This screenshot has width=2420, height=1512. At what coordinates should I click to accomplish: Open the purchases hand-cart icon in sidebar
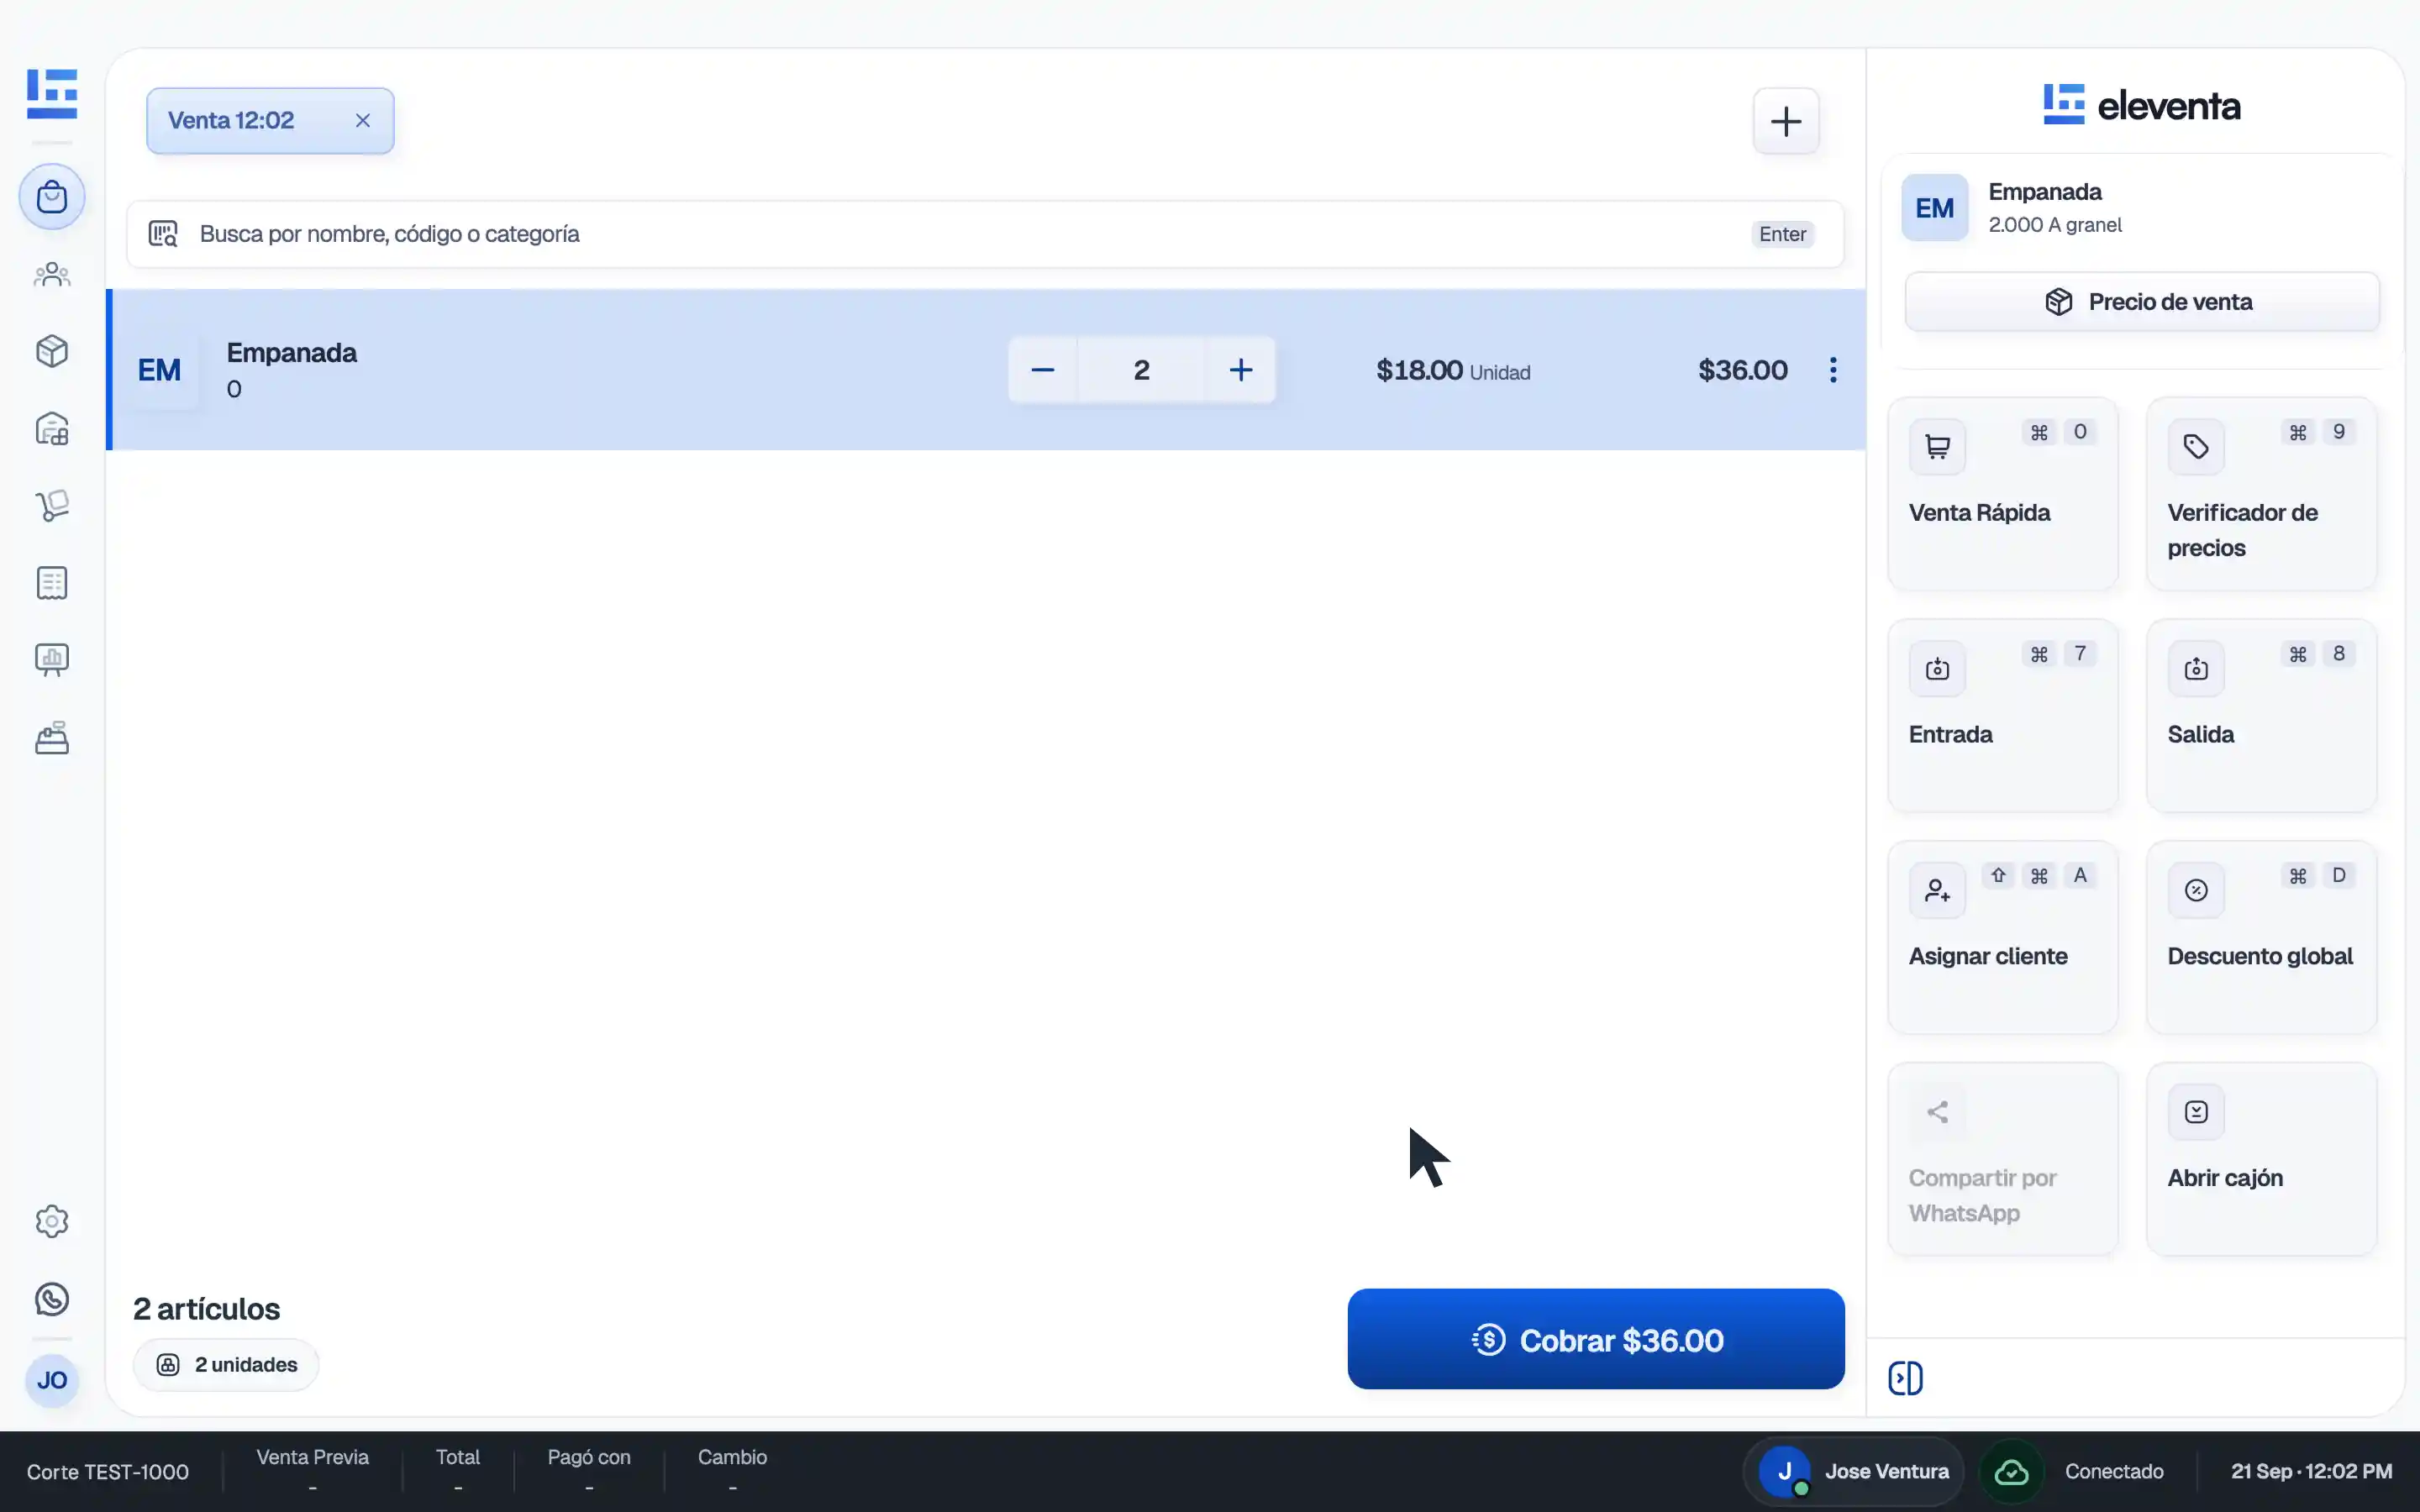[x=52, y=505]
